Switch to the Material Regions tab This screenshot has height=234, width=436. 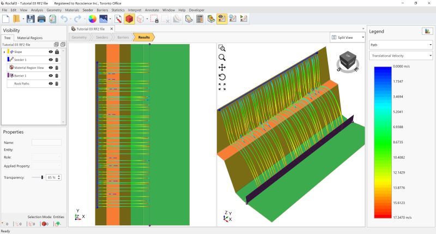30,38
